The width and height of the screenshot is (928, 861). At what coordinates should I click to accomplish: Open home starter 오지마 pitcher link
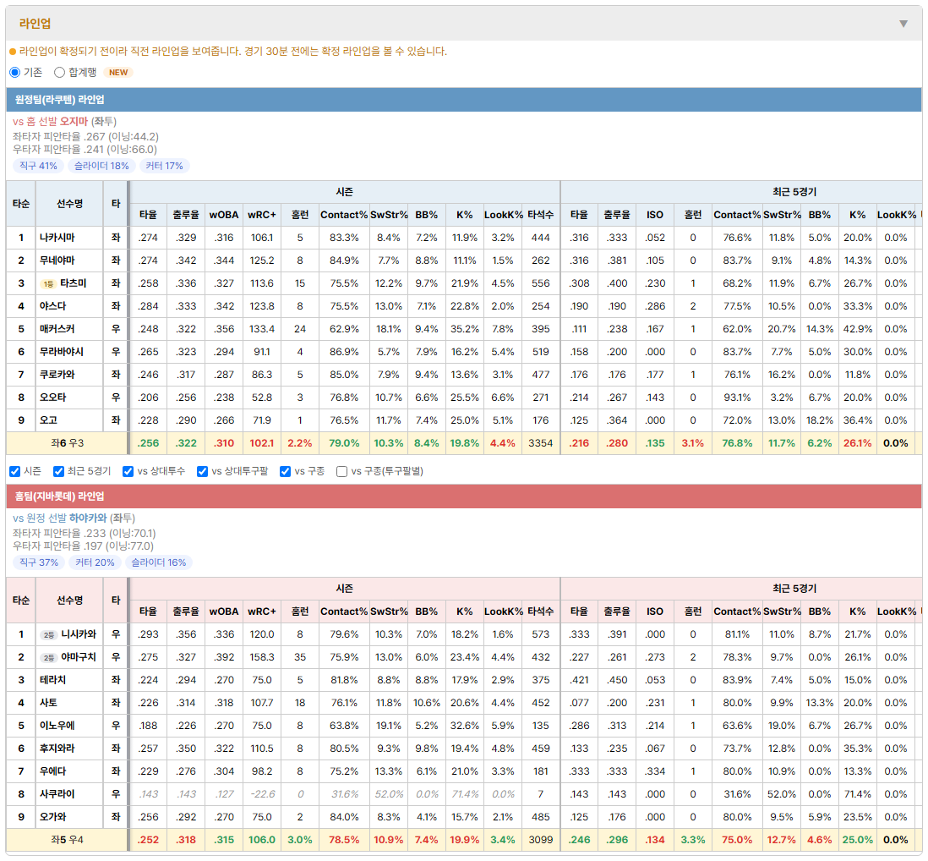click(74, 122)
